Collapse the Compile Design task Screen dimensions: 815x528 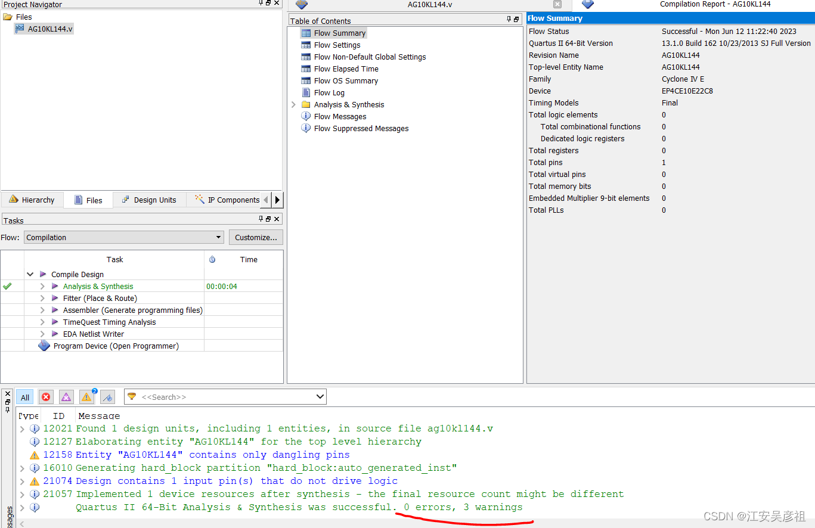click(30, 275)
